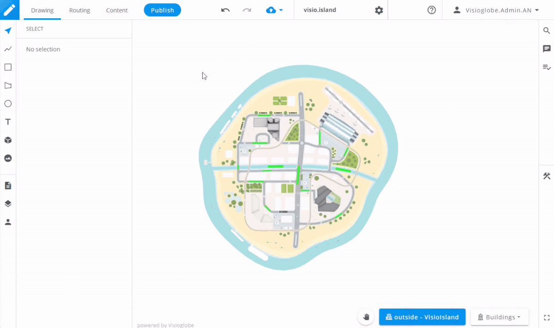Open the checklist tasks icon

click(x=547, y=67)
